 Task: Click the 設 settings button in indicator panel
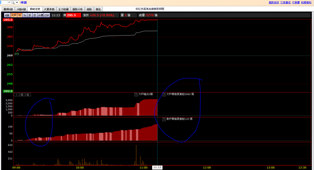(x=22, y=95)
